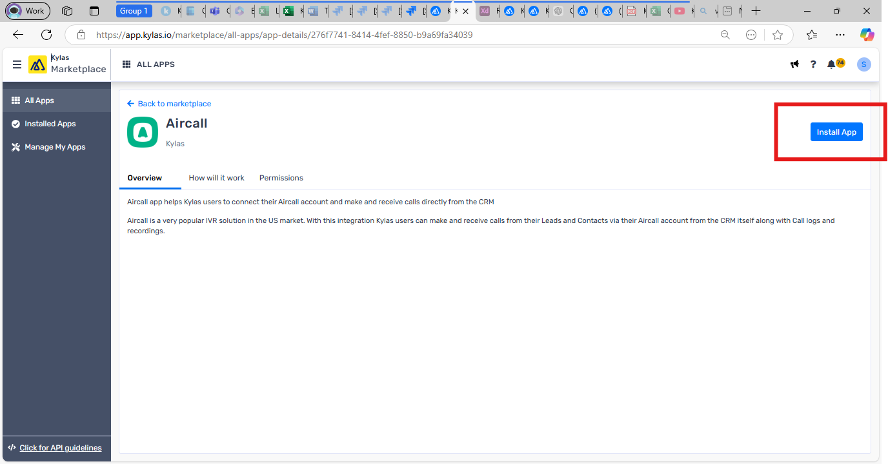Select the Overview tab
Screen dimensions: 888x464
tap(145, 178)
